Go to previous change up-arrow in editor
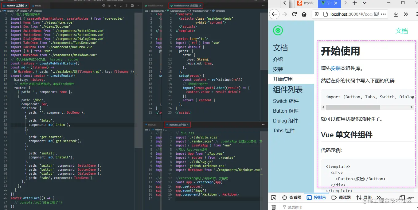The width and height of the screenshot is (418, 210). coord(115,6)
